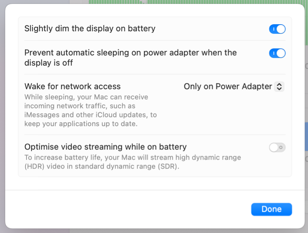Click the Done button
Viewport: 308px width, 233px height.
click(271, 209)
